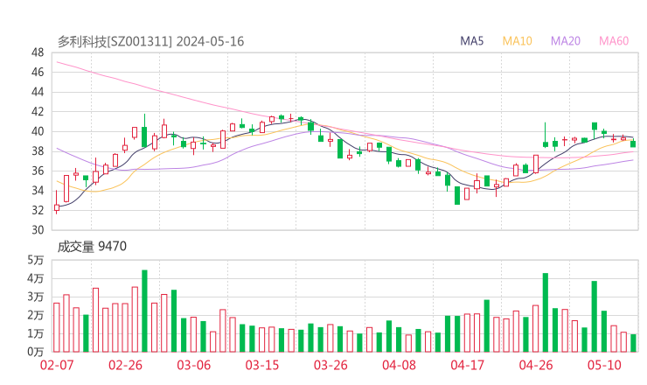Image resolution: width=647 pixels, height=385 pixels.
Task: Click the 30 price axis label
Action: pyautogui.click(x=38, y=229)
